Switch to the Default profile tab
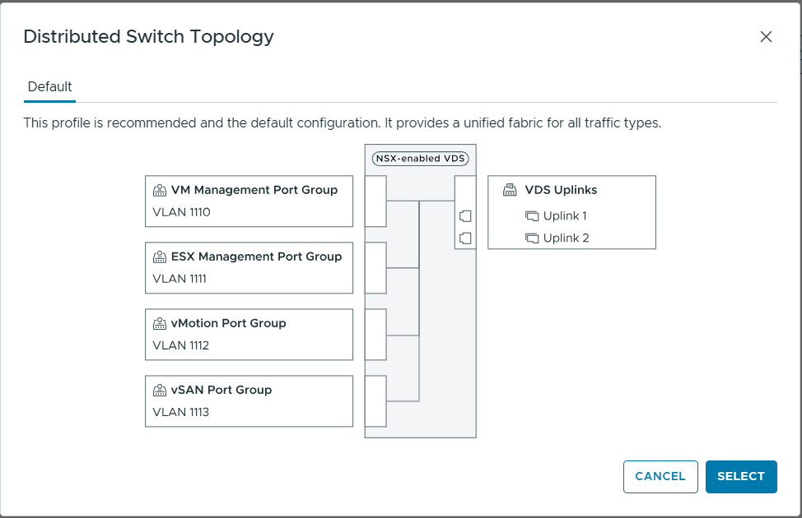Image resolution: width=802 pixels, height=518 pixels. pos(50,86)
